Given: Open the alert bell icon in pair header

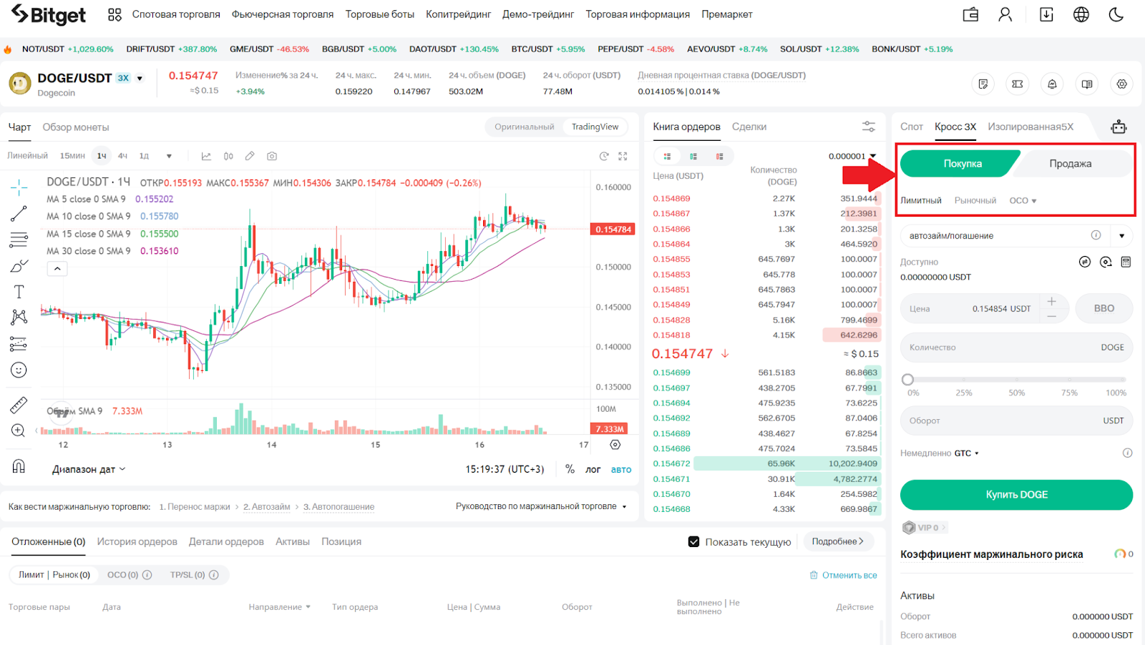Looking at the screenshot, I should [x=1052, y=84].
